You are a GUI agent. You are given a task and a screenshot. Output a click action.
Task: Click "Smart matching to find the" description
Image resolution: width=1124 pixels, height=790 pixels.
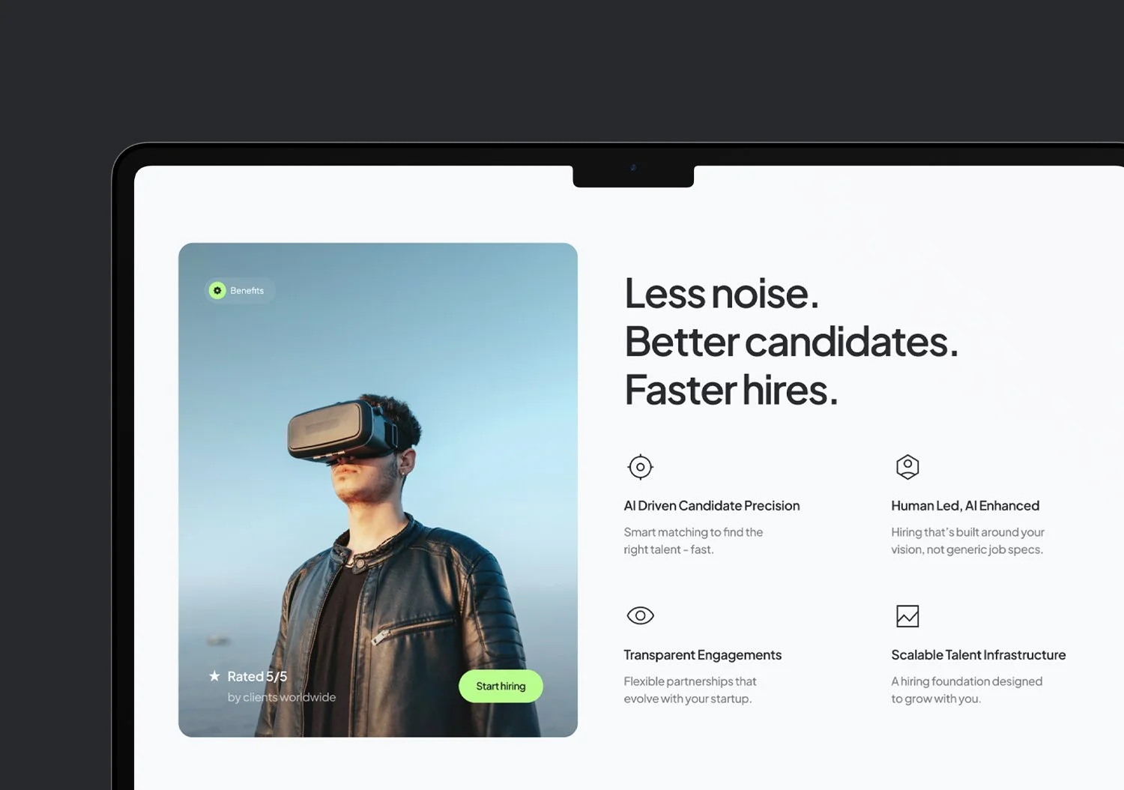[693, 532]
